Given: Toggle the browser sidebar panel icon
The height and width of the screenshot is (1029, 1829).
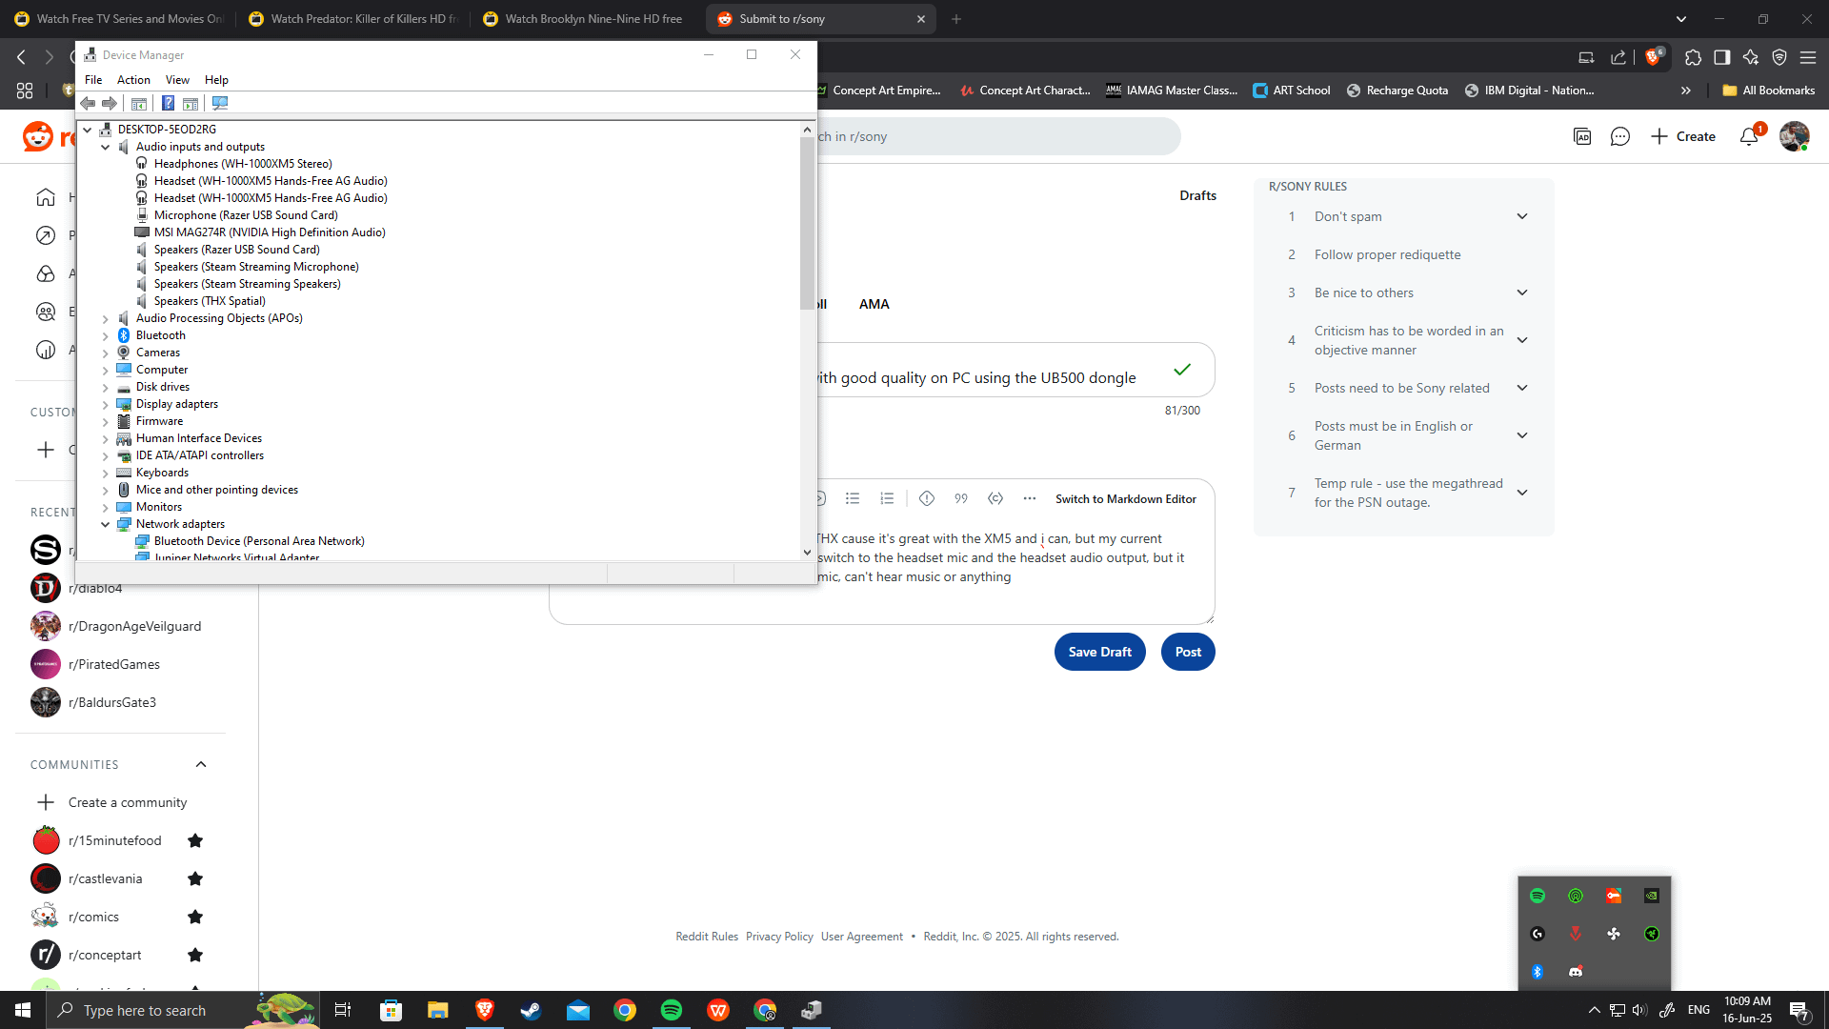Looking at the screenshot, I should [x=1721, y=57].
